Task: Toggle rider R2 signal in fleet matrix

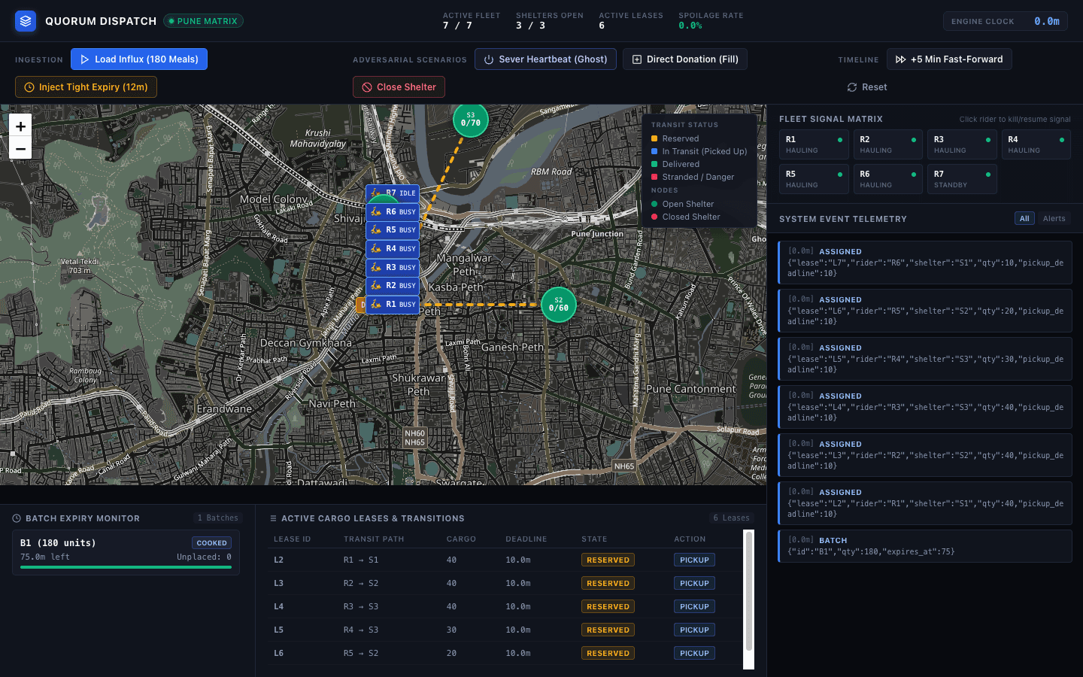Action: (888, 144)
